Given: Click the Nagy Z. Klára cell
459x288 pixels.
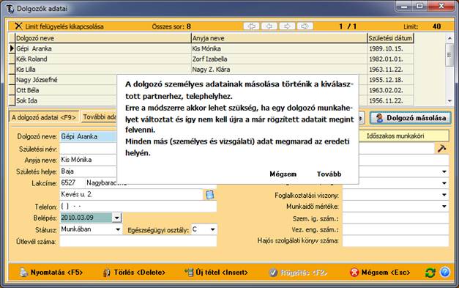Looking at the screenshot, I should click(279, 70).
